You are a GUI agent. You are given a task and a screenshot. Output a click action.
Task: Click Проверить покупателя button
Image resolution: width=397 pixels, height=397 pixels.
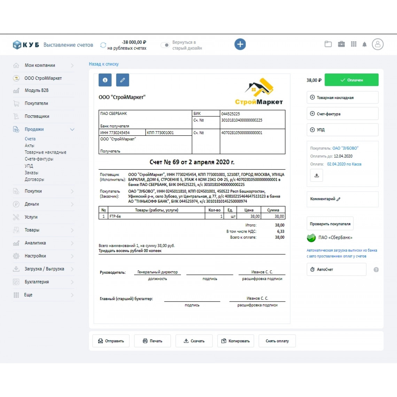pos(330,224)
